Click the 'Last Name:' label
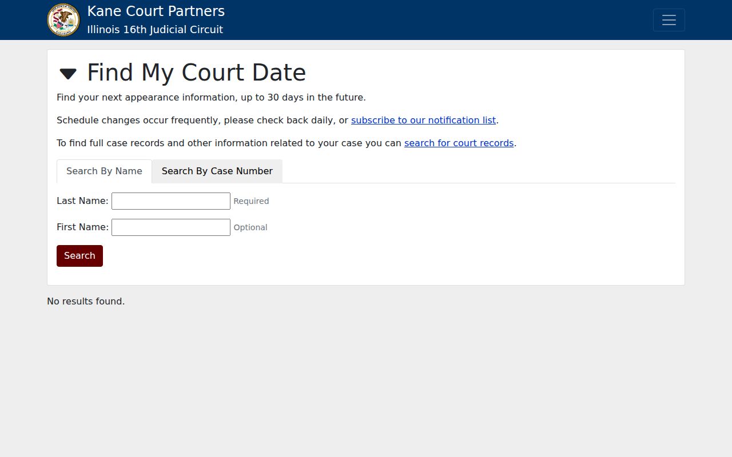This screenshot has height=457, width=732. (x=82, y=201)
